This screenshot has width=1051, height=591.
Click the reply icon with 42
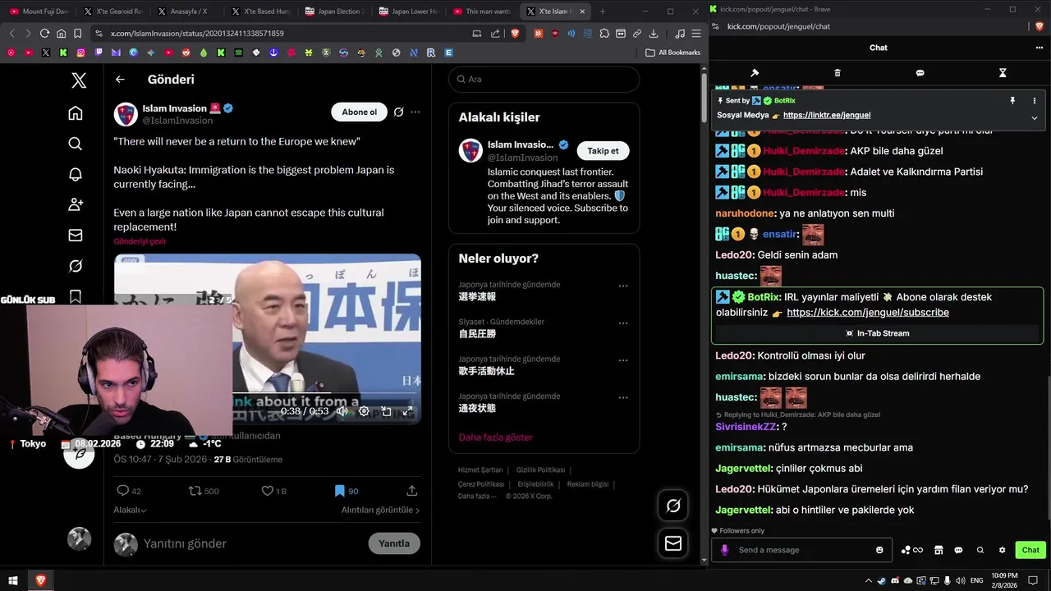[123, 491]
